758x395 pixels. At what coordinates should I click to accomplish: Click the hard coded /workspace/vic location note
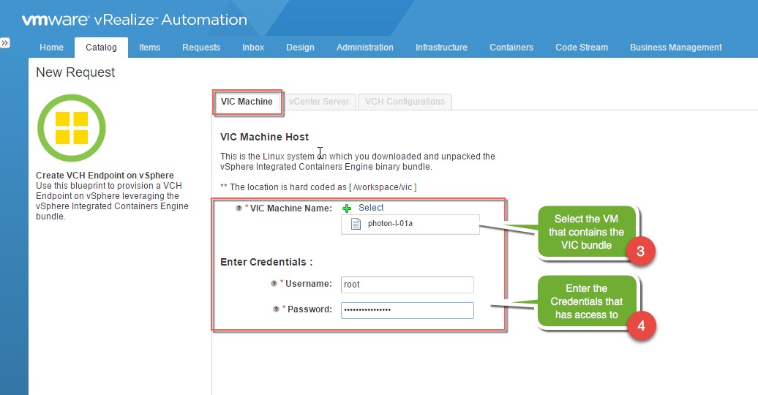click(x=318, y=187)
